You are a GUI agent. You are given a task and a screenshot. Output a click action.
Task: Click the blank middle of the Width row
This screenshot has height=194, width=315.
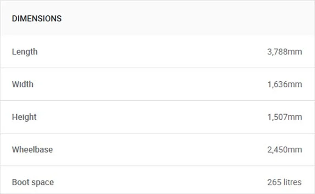157,84
